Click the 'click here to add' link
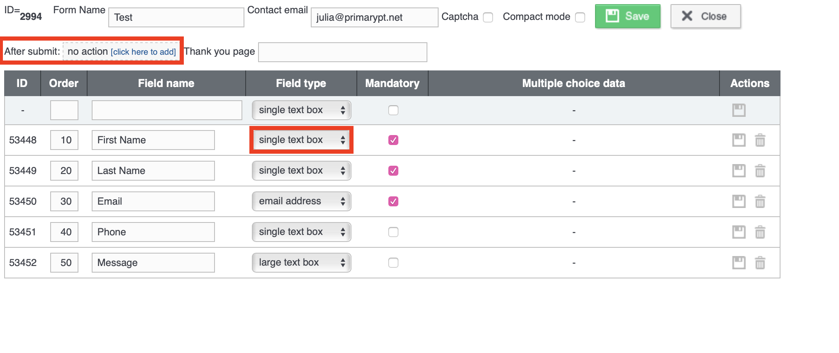This screenshot has height=353, width=839. (x=143, y=52)
